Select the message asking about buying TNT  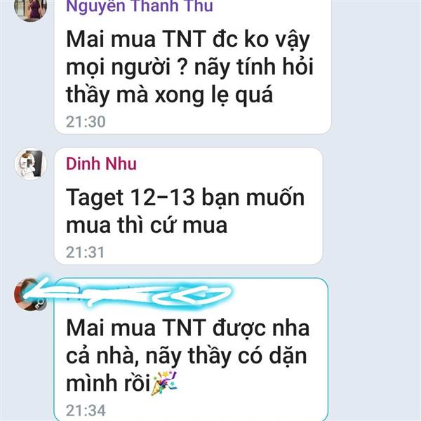[x=192, y=67]
